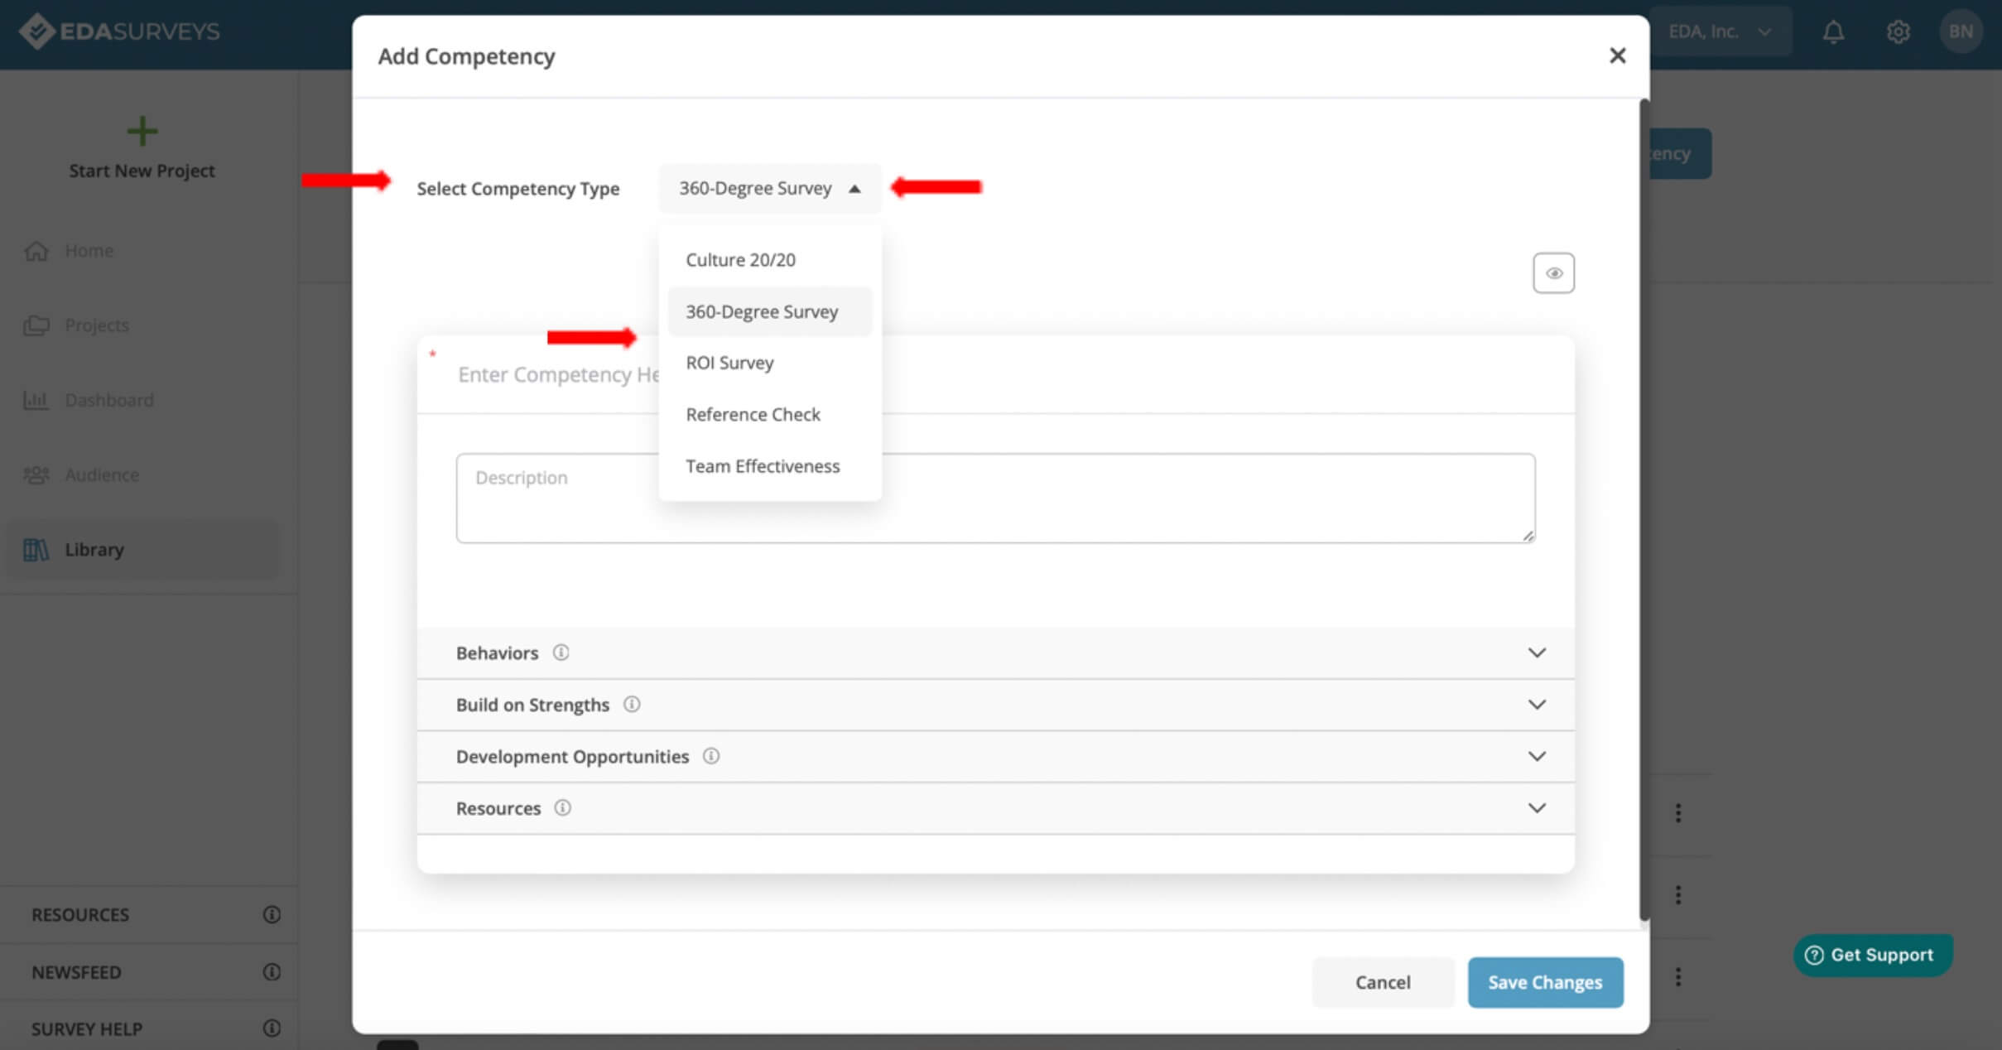Click the info icon beside Behaviors
Viewport: 2002px width, 1050px height.
[561, 653]
